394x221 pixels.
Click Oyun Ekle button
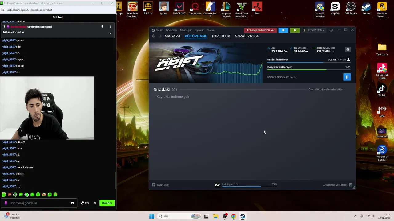160,185
